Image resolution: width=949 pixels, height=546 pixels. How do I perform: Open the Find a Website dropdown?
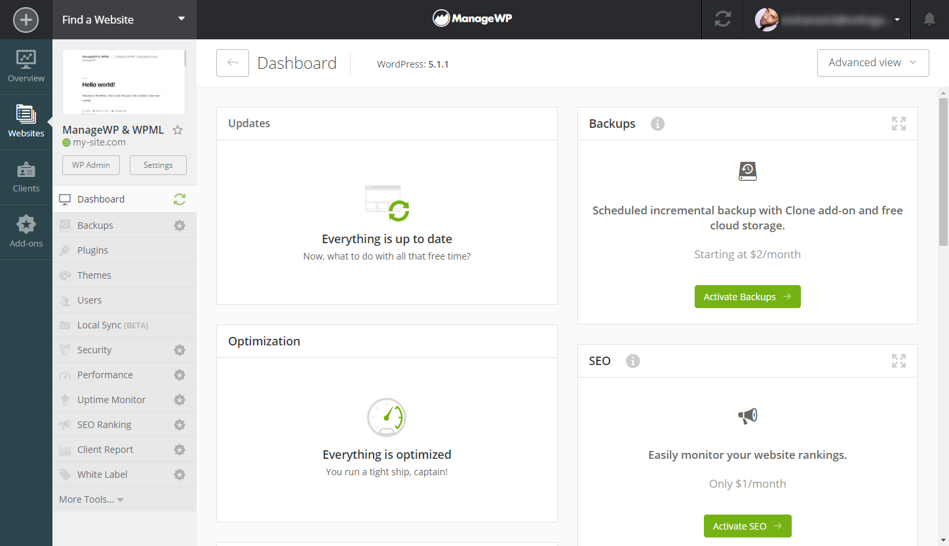pyautogui.click(x=125, y=20)
